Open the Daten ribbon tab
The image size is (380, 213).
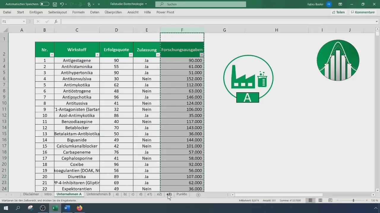click(x=95, y=12)
